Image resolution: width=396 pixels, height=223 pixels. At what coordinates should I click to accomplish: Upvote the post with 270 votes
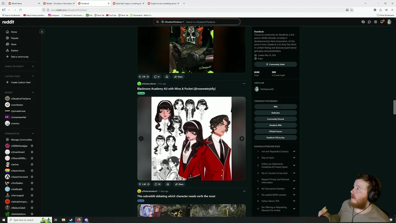140,77
